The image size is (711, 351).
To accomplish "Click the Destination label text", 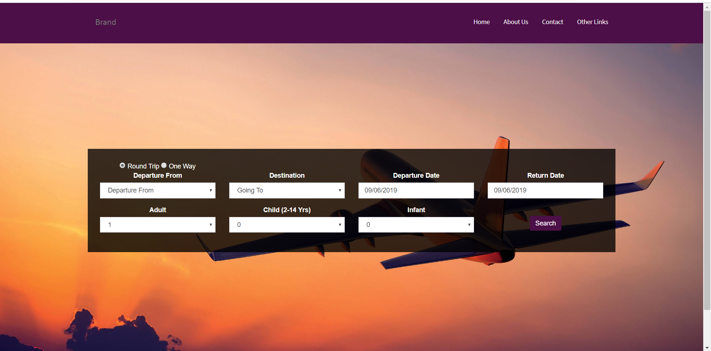I will point(287,175).
